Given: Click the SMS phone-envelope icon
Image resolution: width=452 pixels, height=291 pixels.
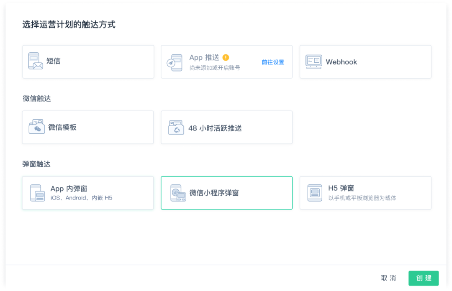Looking at the screenshot, I should click(x=36, y=61).
